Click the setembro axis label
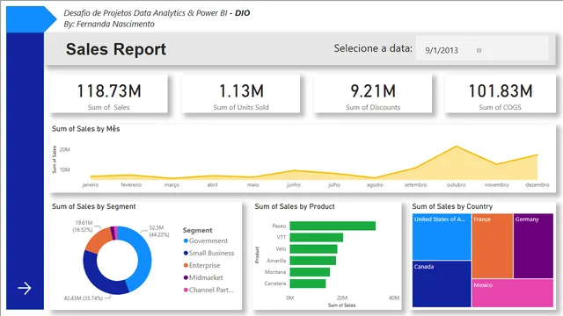Viewport: 563px width, 316px height. (415, 185)
